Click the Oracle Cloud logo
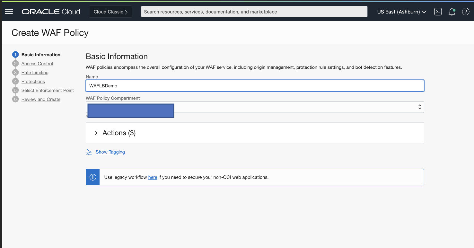 51,12
